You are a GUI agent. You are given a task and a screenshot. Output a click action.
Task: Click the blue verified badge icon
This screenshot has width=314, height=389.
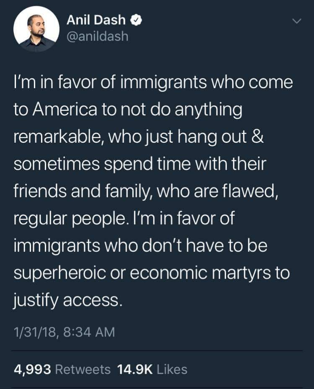tap(136, 19)
